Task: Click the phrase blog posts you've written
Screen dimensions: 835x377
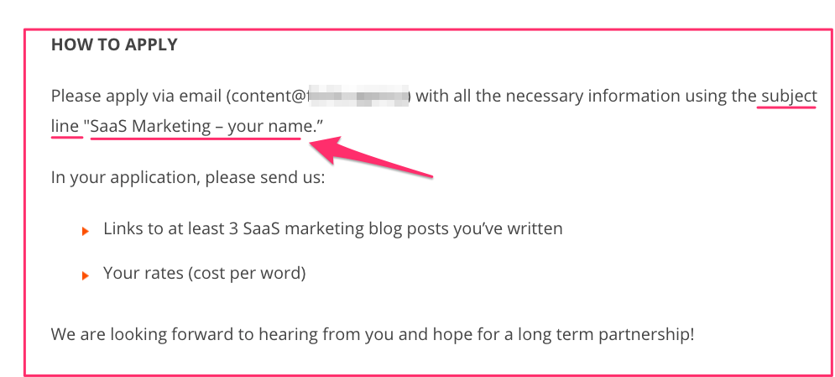Action: [x=465, y=228]
